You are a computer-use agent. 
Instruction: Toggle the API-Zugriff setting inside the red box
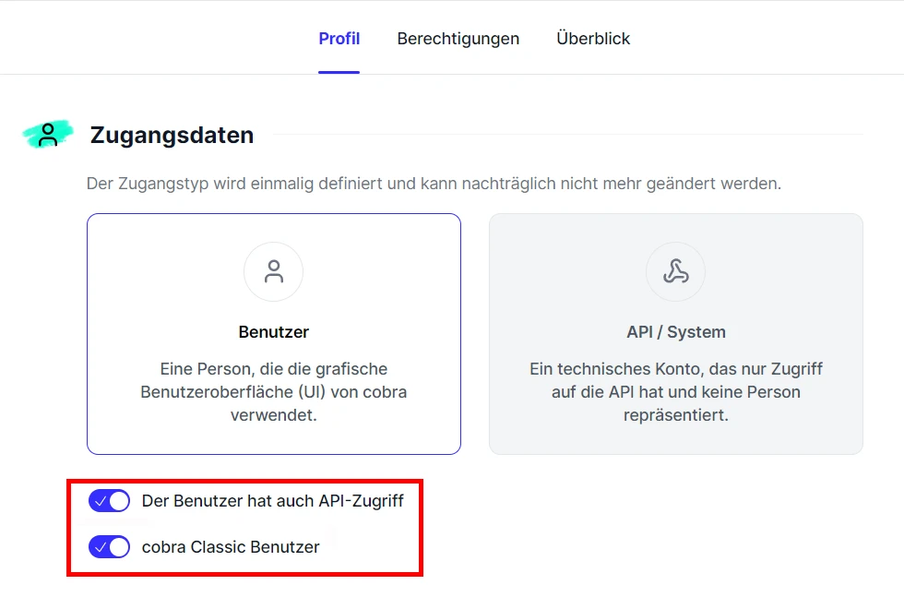point(110,501)
